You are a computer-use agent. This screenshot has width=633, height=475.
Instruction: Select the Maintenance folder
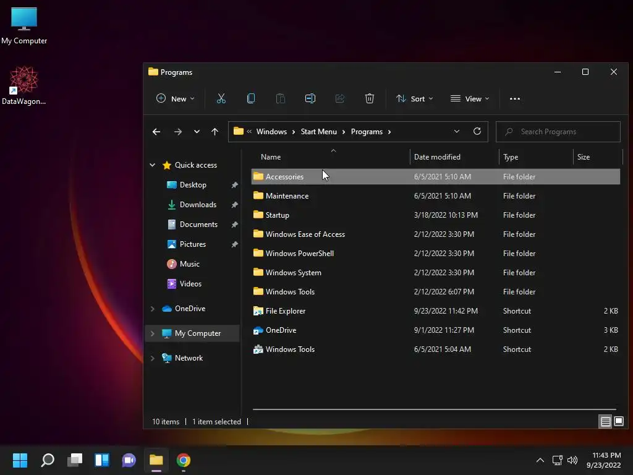[x=436, y=196]
